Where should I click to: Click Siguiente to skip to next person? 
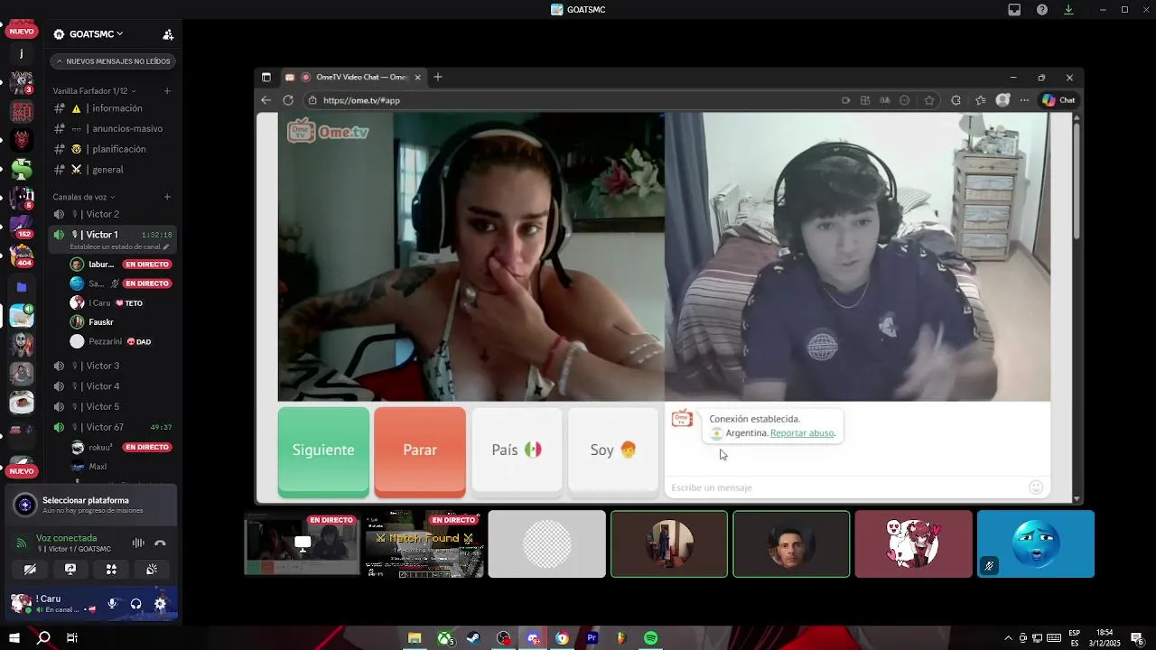[323, 450]
